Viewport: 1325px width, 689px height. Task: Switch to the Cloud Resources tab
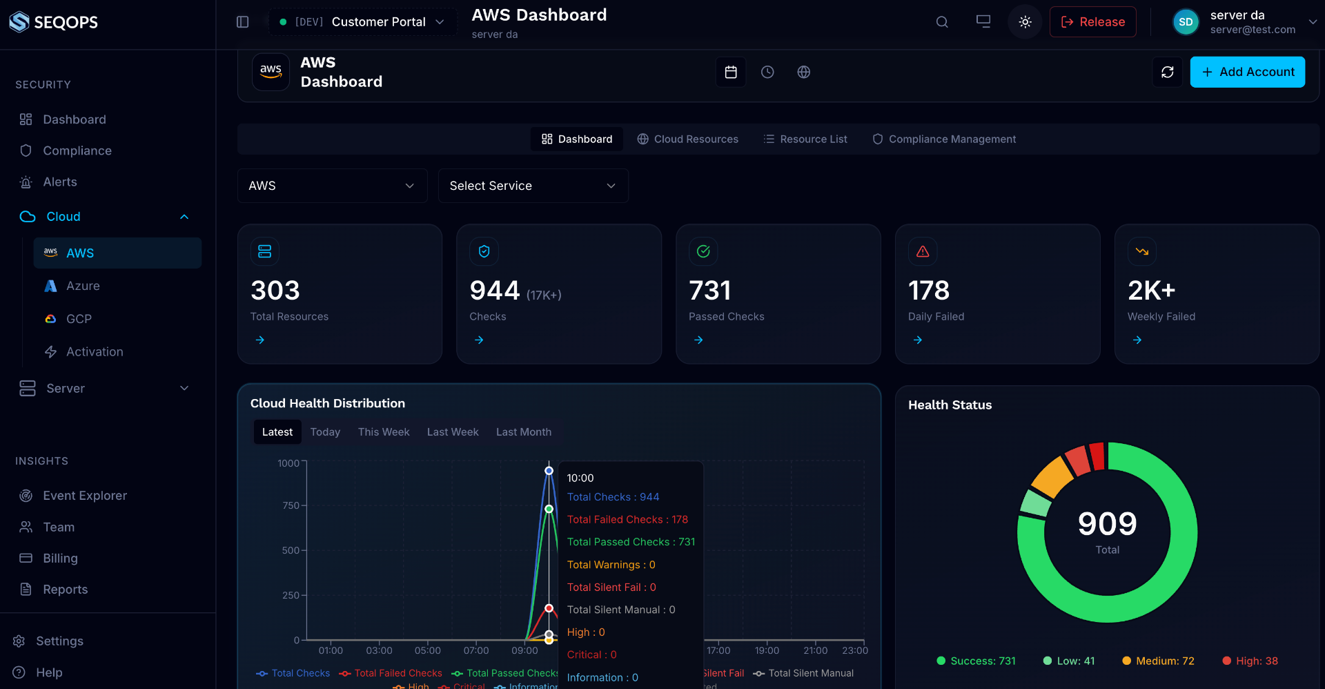point(687,139)
